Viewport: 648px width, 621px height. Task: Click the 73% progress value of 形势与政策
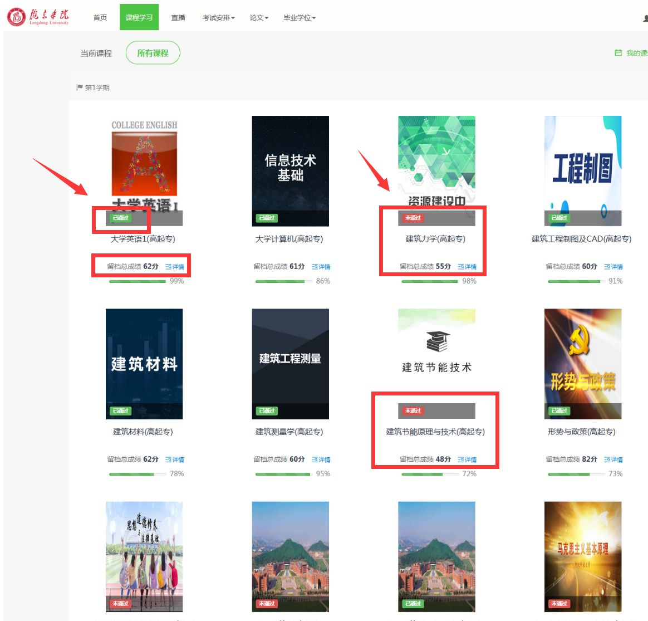[x=615, y=474]
